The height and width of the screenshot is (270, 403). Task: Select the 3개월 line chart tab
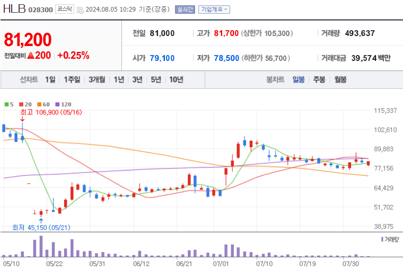[97, 79]
